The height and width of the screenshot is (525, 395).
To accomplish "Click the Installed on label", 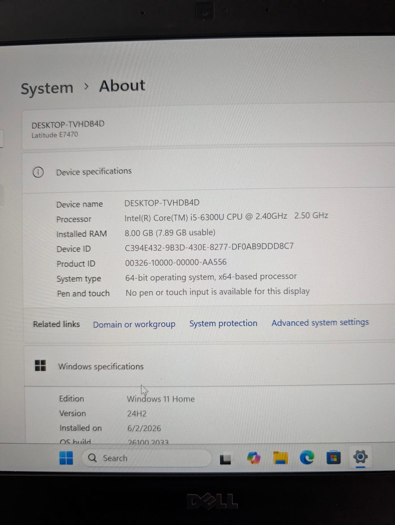I will coord(80,428).
